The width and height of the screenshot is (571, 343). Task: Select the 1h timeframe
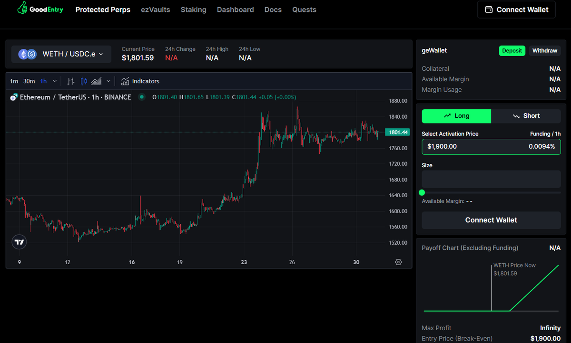coord(43,81)
